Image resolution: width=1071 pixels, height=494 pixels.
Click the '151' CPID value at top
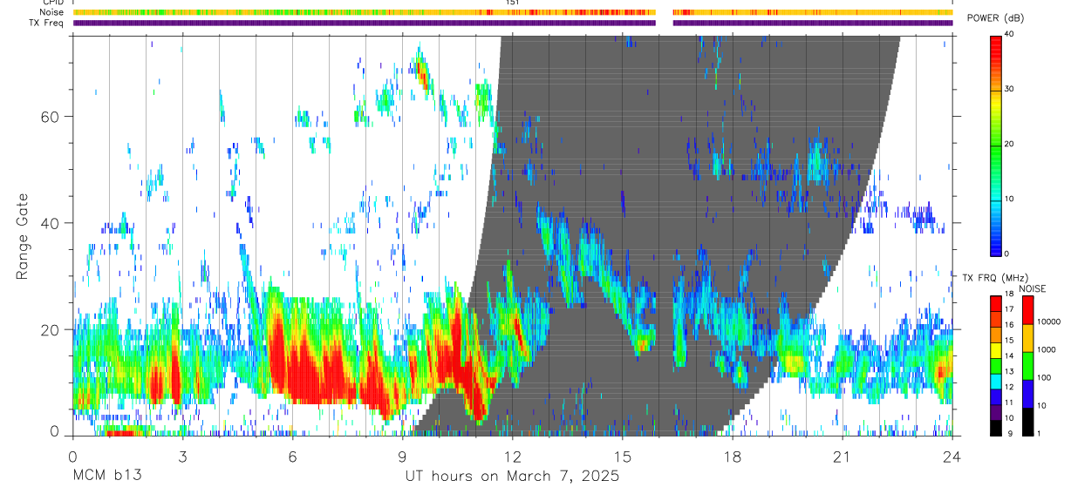pos(512,3)
